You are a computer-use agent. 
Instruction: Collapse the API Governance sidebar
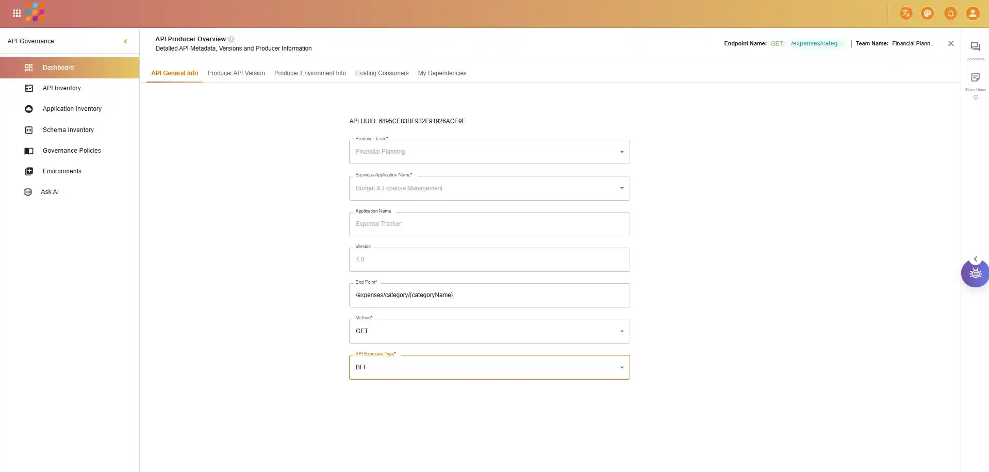[125, 41]
